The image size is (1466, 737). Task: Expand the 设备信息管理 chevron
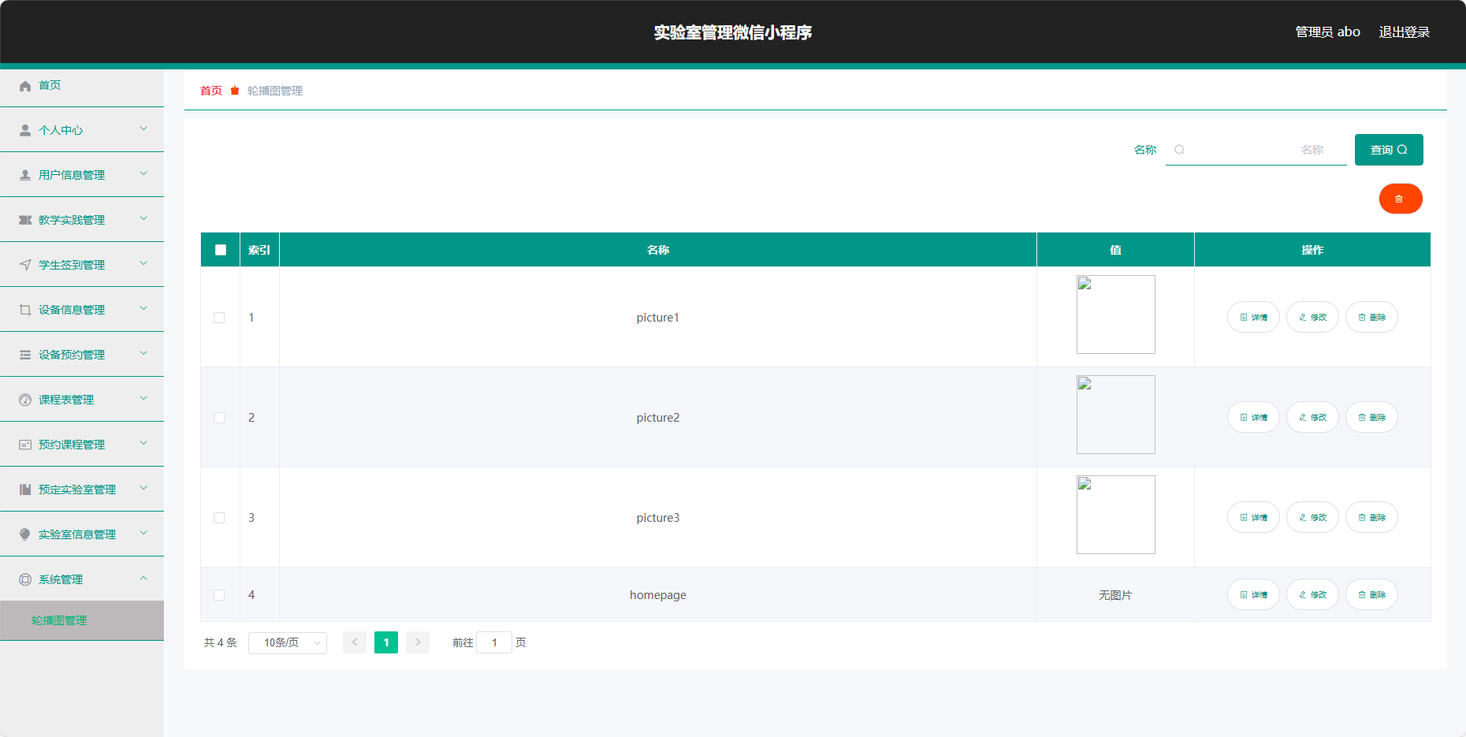coord(143,308)
